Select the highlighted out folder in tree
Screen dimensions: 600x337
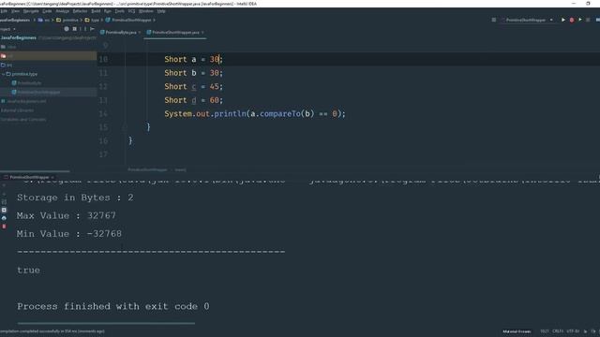(48, 56)
